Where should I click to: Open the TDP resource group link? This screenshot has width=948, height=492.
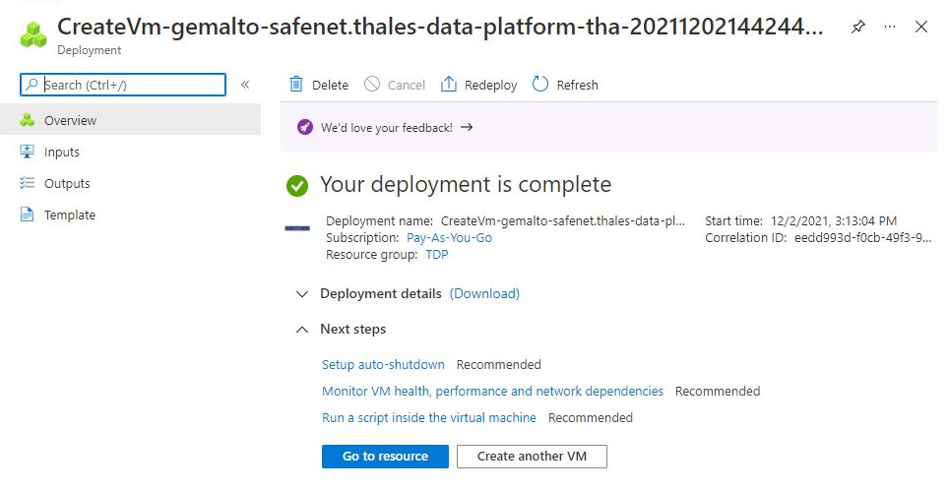coord(437,255)
